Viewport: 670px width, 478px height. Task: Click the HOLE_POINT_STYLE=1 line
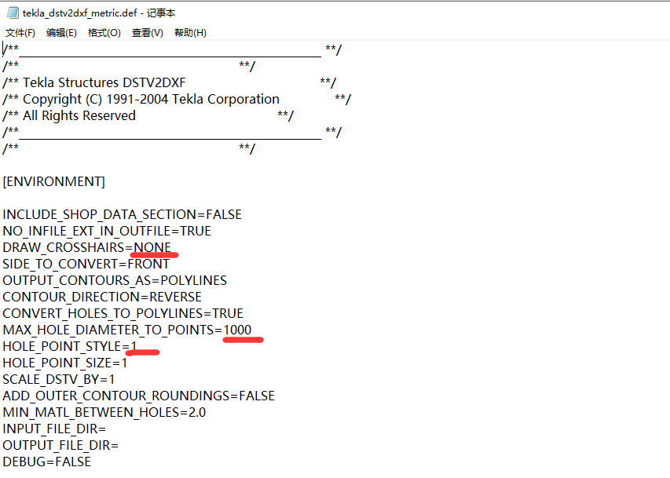tap(70, 346)
